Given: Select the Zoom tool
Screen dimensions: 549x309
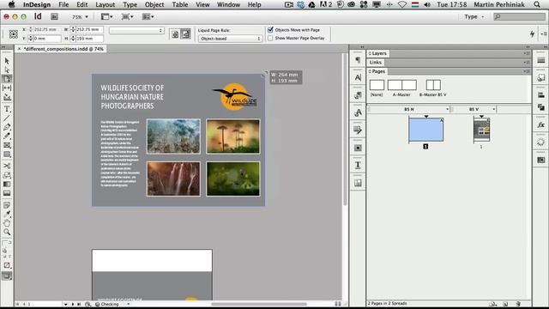Looking at the screenshot, I should click(7, 232).
